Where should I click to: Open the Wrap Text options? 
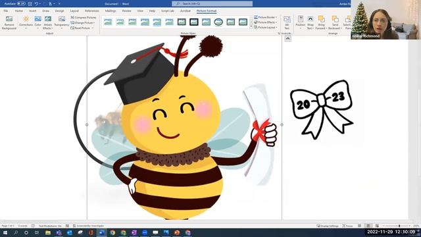(310, 22)
